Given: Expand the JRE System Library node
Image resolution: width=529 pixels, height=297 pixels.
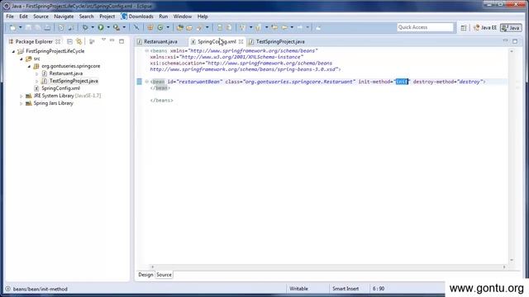Looking at the screenshot, I should [21, 96].
